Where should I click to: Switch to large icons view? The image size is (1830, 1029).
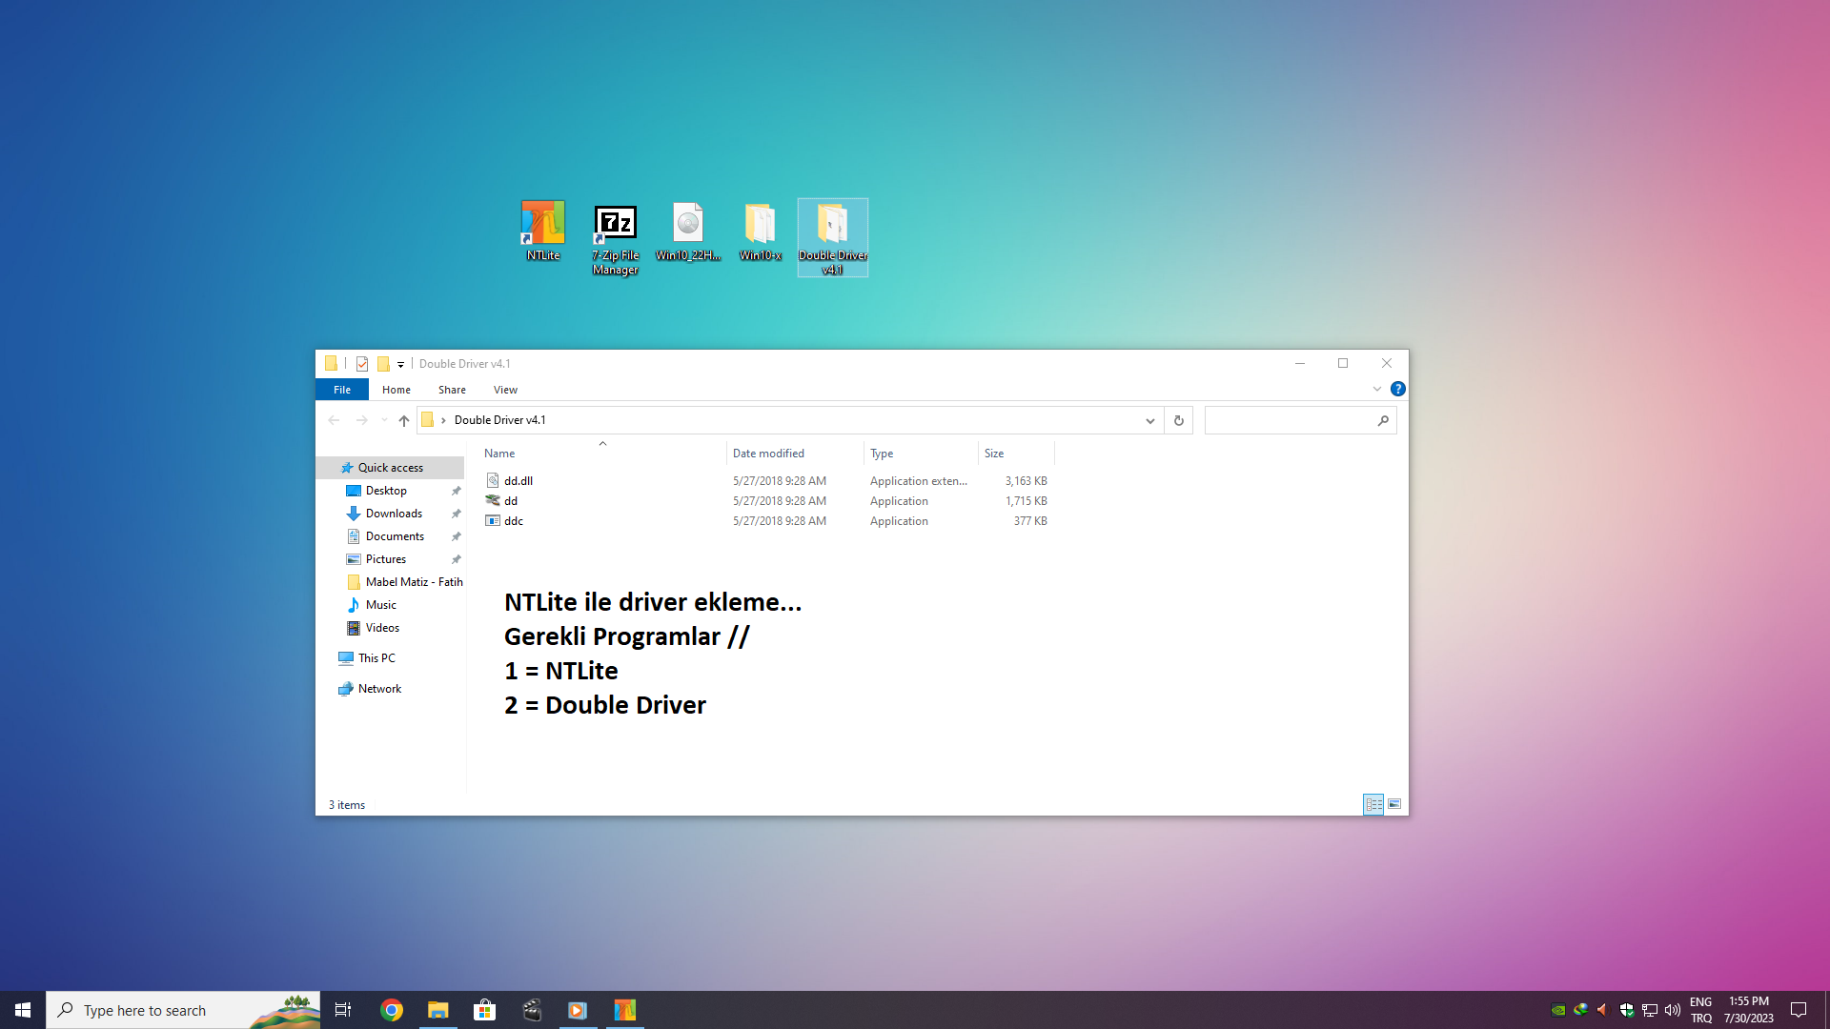pyautogui.click(x=1394, y=805)
